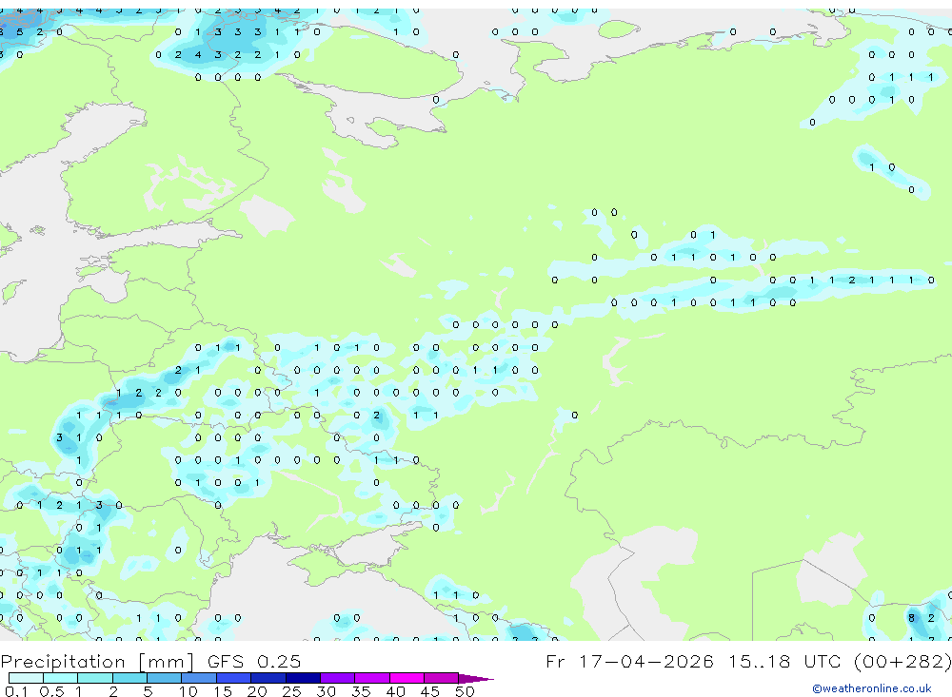
Task: Click the 10–15 mm legend swatch
Action: (199, 678)
